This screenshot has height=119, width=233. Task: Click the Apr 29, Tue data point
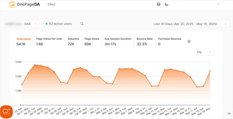click(80, 68)
